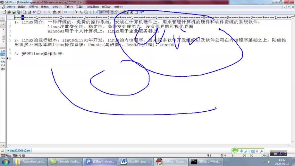This screenshot has height=166, width=295.
Task: Open IME settings wrench icon
Action: 262,151
